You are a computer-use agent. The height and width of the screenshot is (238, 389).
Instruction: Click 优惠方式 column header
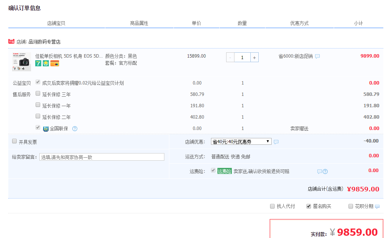point(300,23)
